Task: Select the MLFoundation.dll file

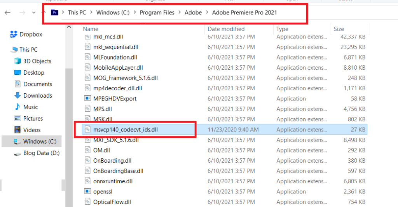Action: click(x=115, y=58)
